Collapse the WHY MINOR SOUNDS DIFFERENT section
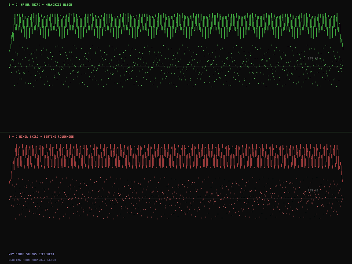Image resolution: width=352 pixels, height=264 pixels. coord(31,254)
